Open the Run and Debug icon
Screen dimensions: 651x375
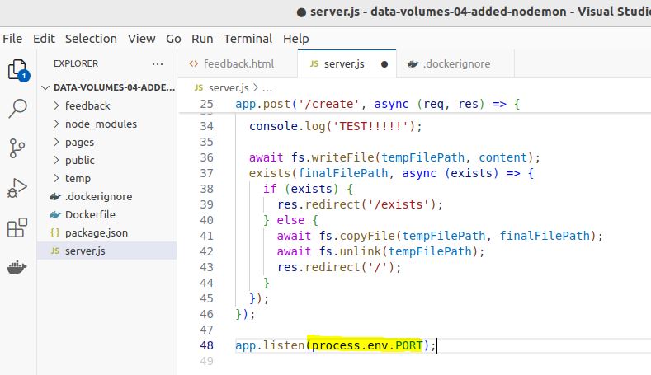17,188
